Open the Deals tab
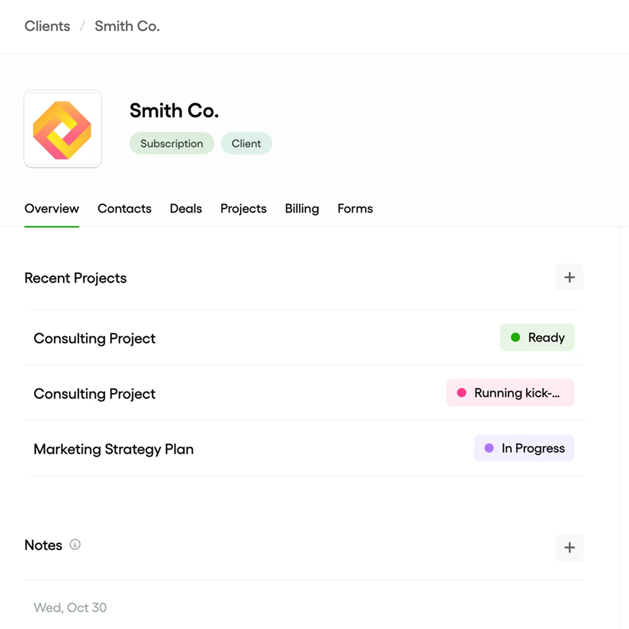Screen dimensions: 629x629 [x=186, y=209]
